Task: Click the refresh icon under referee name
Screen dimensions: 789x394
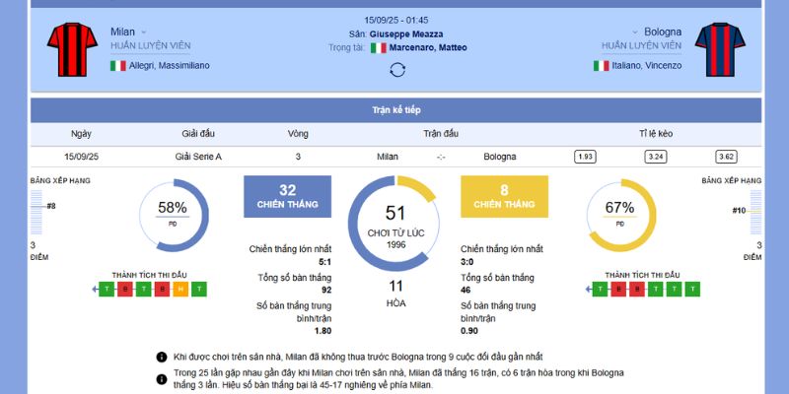Action: 397,69
